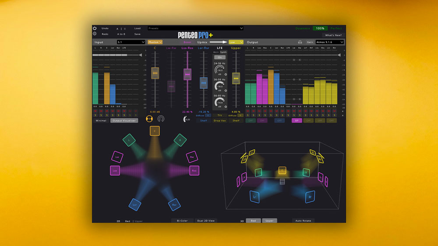Click the 56-80 Hz gain knob
This screenshot has height=246, width=438.
coord(219,103)
